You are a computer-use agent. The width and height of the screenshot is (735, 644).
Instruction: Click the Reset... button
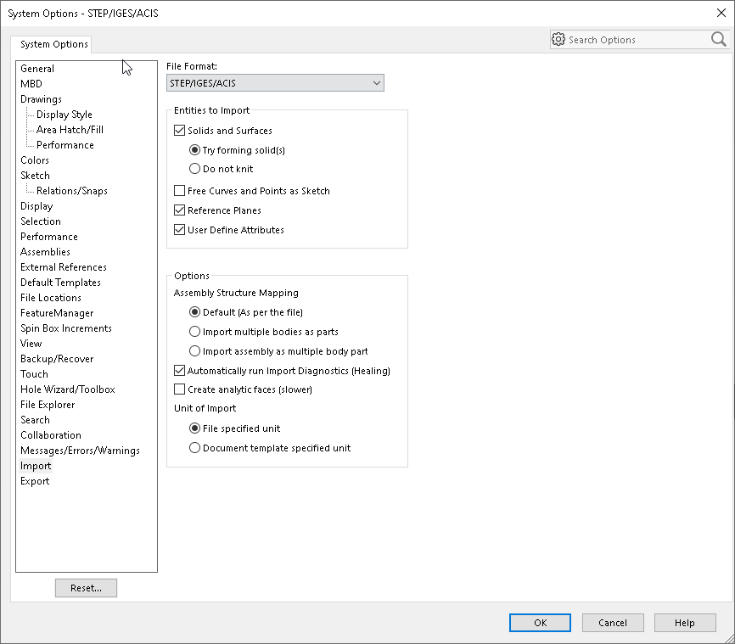(x=86, y=588)
